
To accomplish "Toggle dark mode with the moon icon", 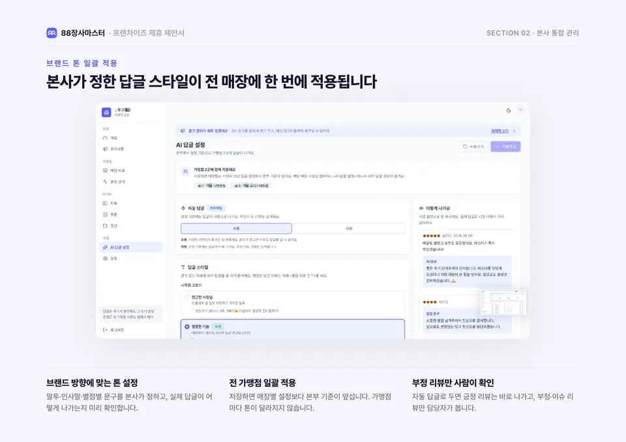I will pos(509,111).
